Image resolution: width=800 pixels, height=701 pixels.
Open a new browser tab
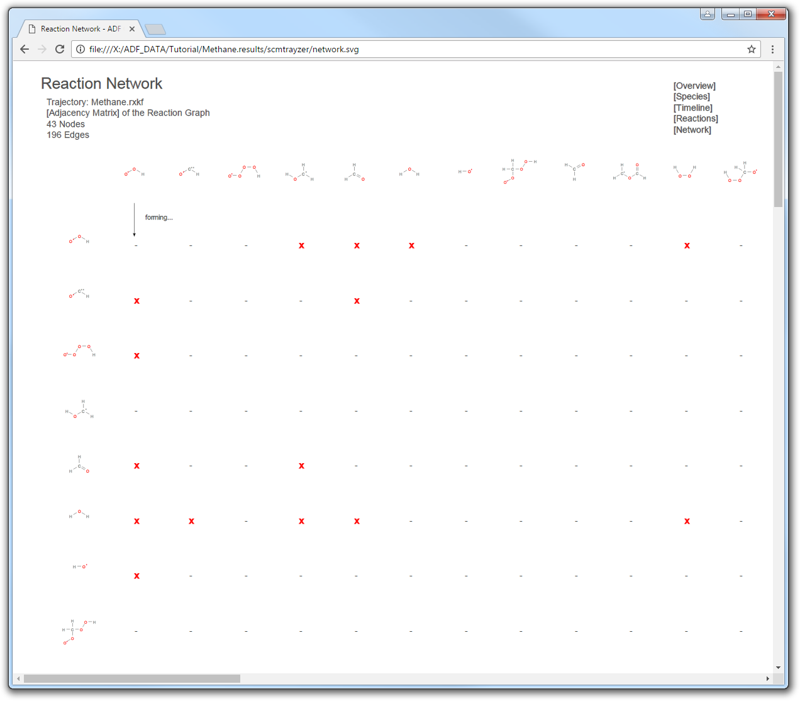coord(155,29)
